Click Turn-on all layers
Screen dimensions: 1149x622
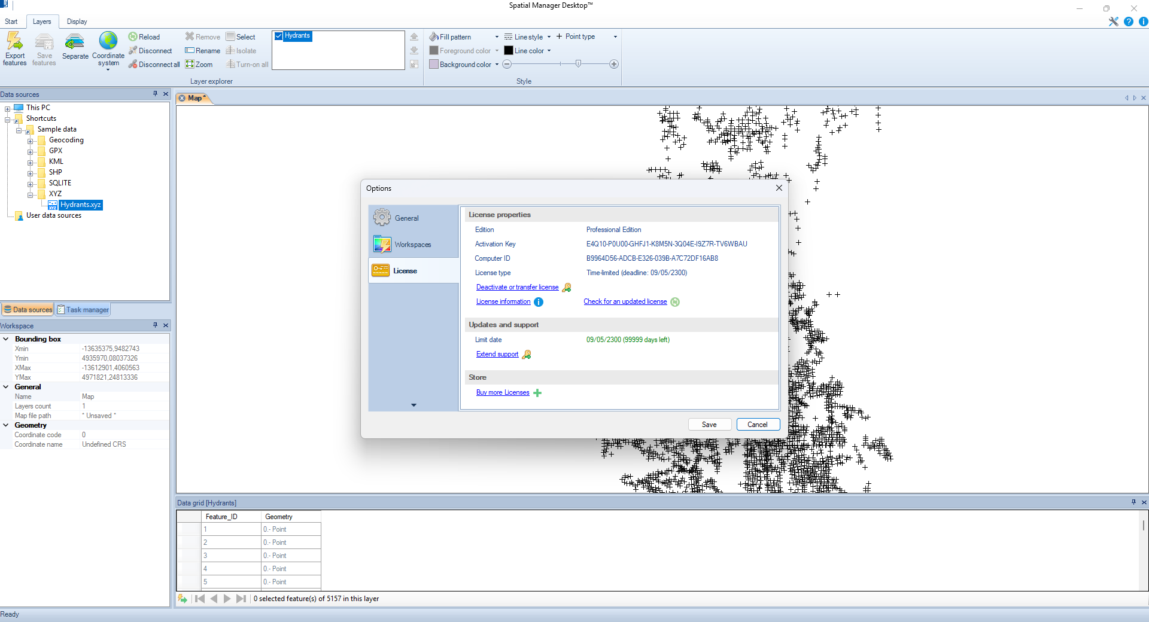247,65
